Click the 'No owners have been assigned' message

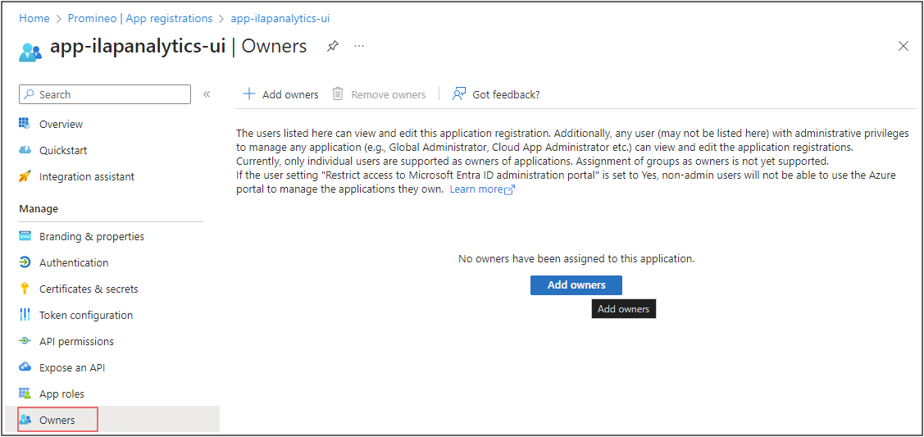click(576, 258)
